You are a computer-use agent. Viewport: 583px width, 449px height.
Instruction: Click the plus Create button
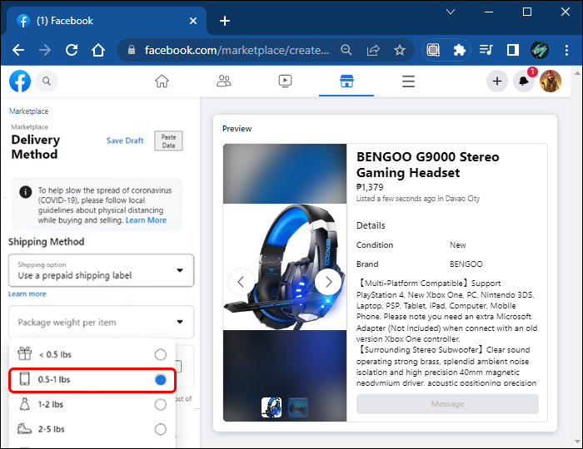point(497,81)
